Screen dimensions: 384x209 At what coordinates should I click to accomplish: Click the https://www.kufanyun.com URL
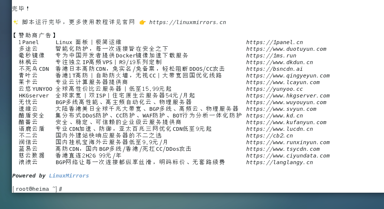click(x=286, y=122)
